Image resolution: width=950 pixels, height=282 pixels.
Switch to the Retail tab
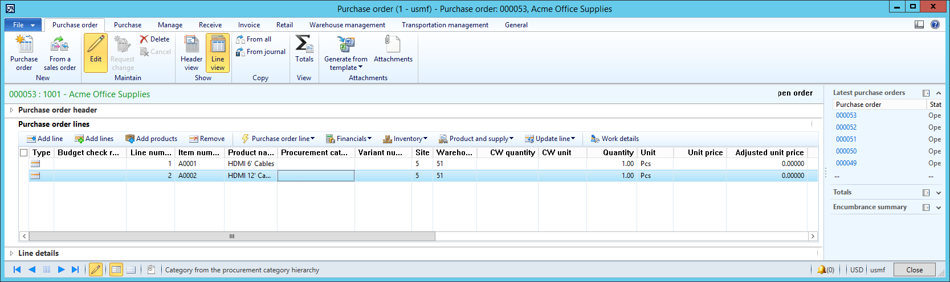click(284, 25)
